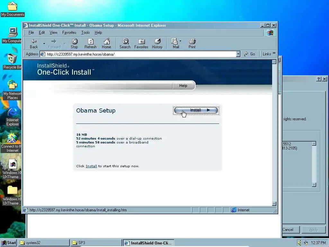Go to Home with toolbar icon
This screenshot has height=247, width=329.
click(x=107, y=44)
